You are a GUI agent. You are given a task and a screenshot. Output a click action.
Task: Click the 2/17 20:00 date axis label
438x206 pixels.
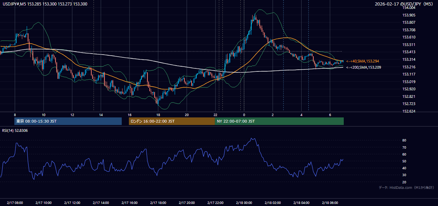coord(186,203)
